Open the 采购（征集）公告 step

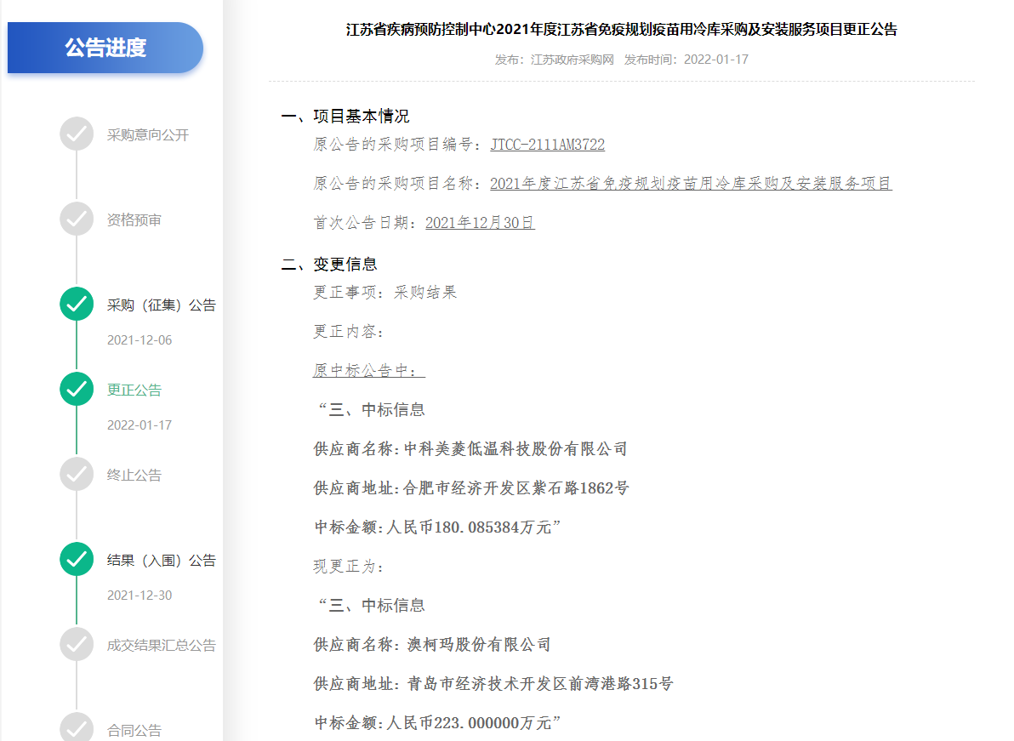(x=161, y=305)
